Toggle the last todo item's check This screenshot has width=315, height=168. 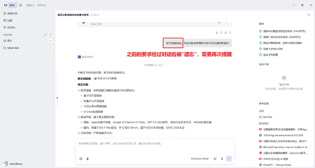click(x=260, y=55)
